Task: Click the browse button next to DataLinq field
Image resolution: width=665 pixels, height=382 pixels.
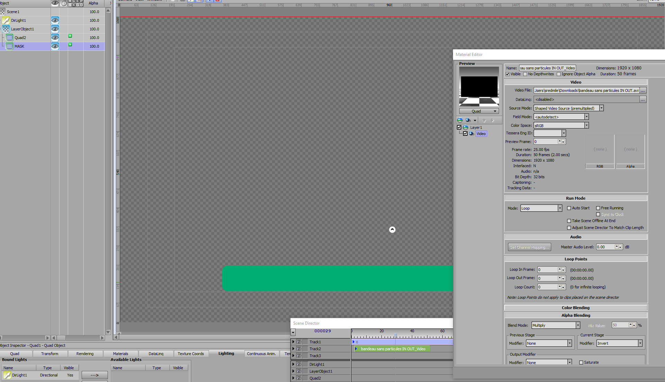Action: point(643,99)
